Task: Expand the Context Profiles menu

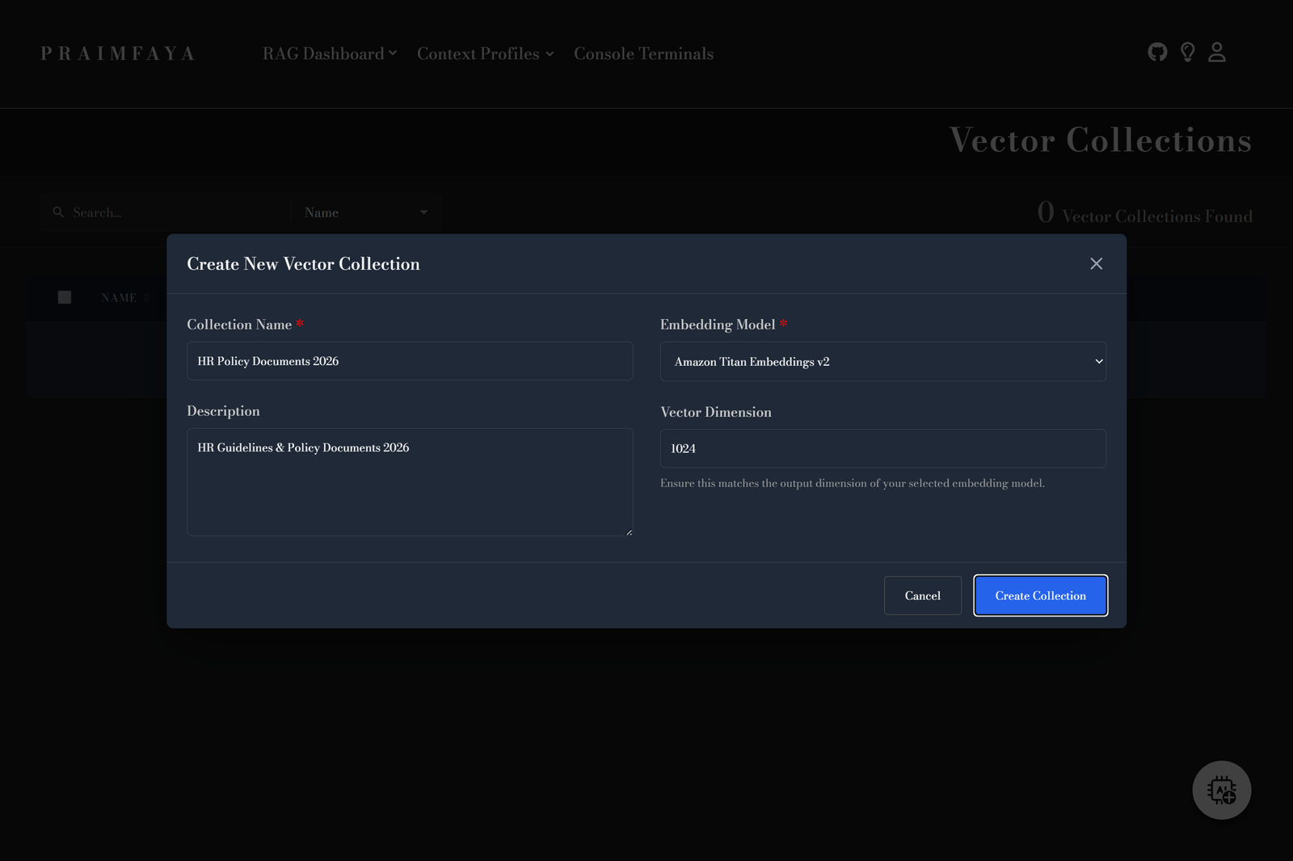Action: [485, 54]
